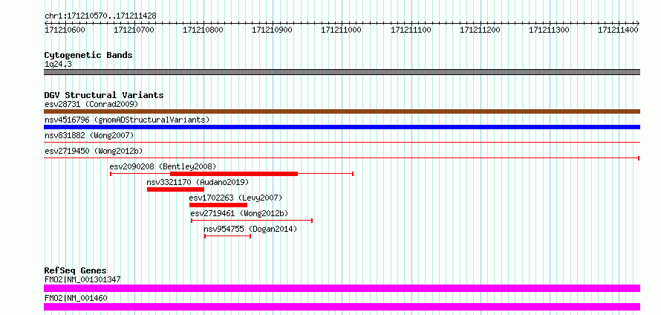Open nsv954755 (Dogan2014) label
661x315 pixels.
coord(250,229)
